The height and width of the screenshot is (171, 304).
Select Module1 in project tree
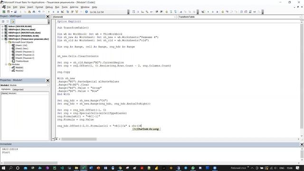click(19, 67)
